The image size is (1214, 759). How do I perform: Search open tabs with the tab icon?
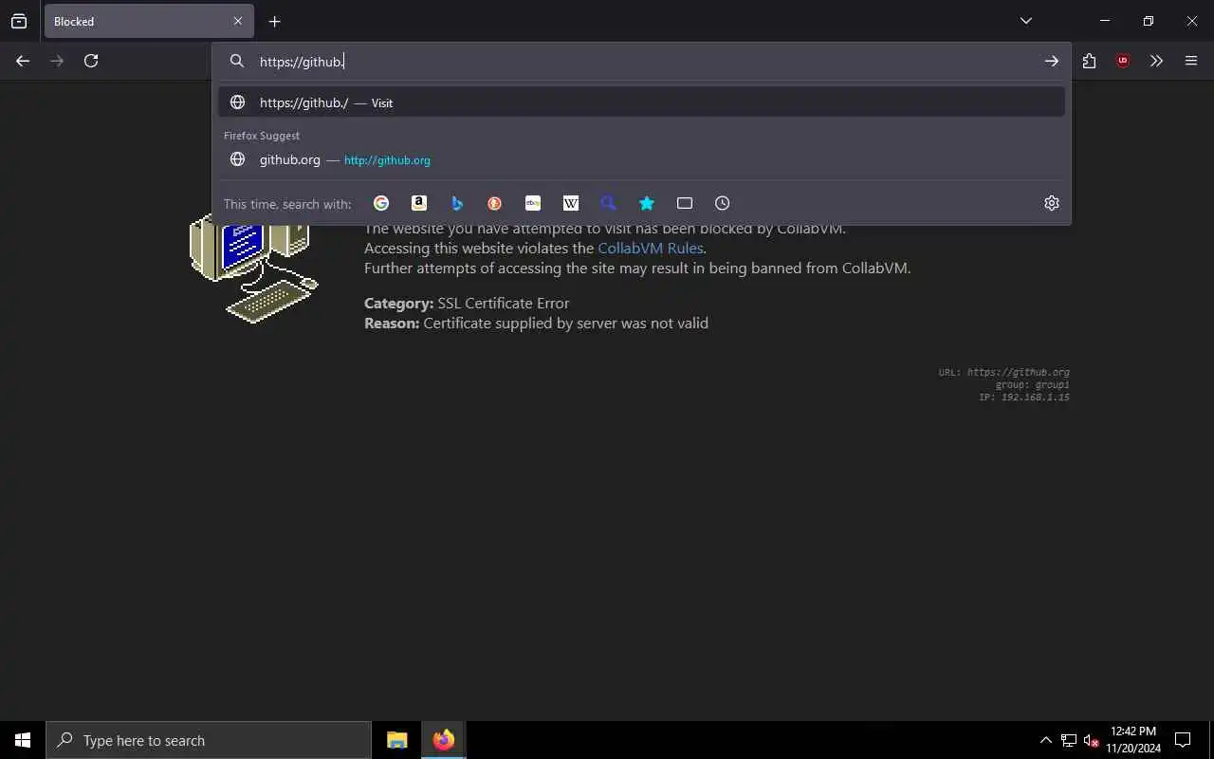pos(685,203)
